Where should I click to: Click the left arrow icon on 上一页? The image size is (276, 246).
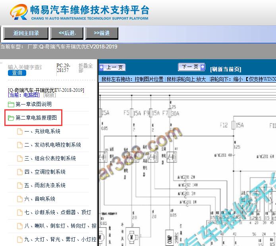pos(102,67)
